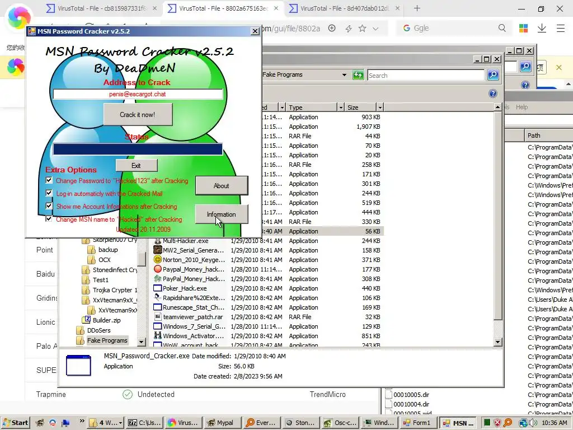Click the Status progress bar
This screenshot has width=573, height=430.
point(138,149)
